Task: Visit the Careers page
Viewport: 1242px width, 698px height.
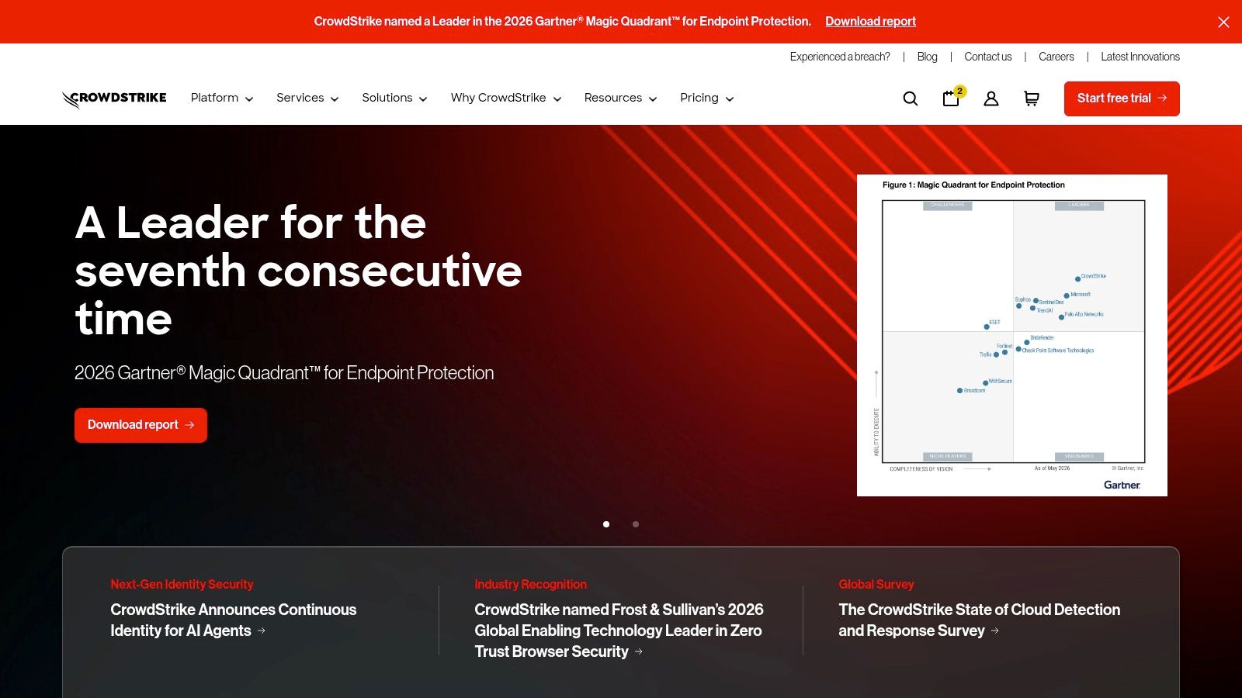Action: tap(1056, 57)
